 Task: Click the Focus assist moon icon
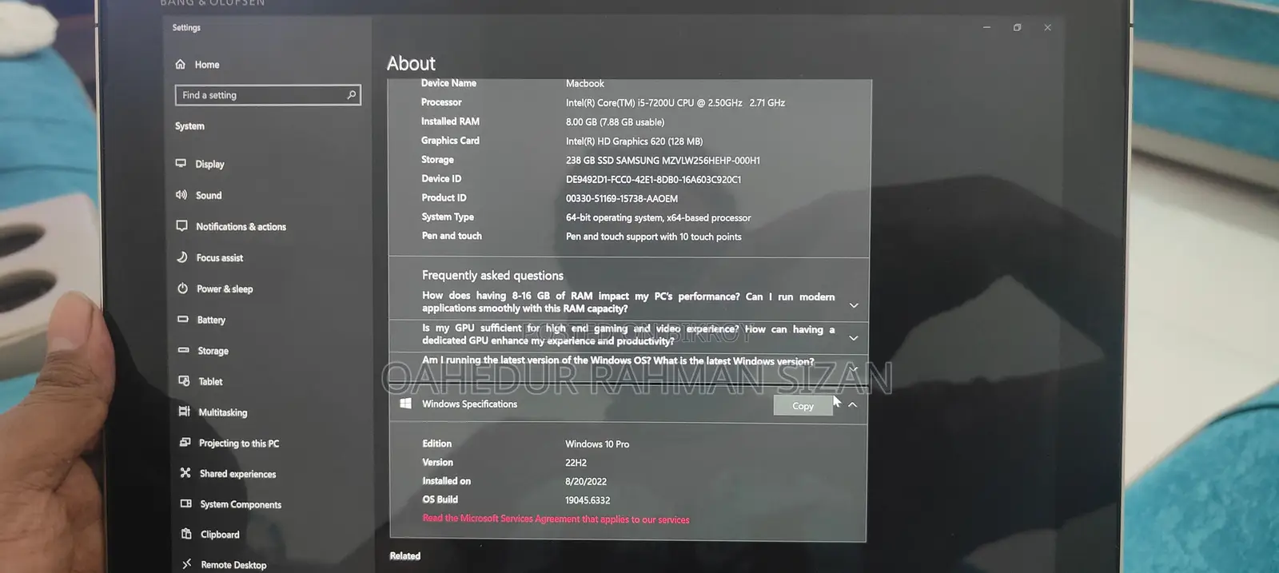click(182, 257)
